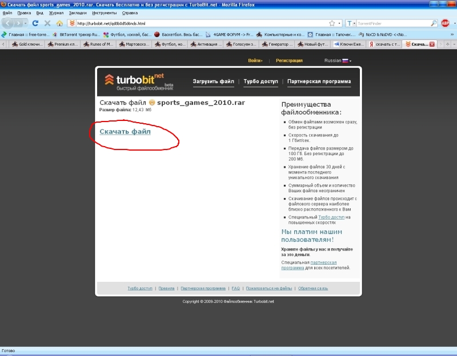457x356 pixels.
Task: Click the Пожаловаться на файлы footer link
Action: (x=269, y=288)
